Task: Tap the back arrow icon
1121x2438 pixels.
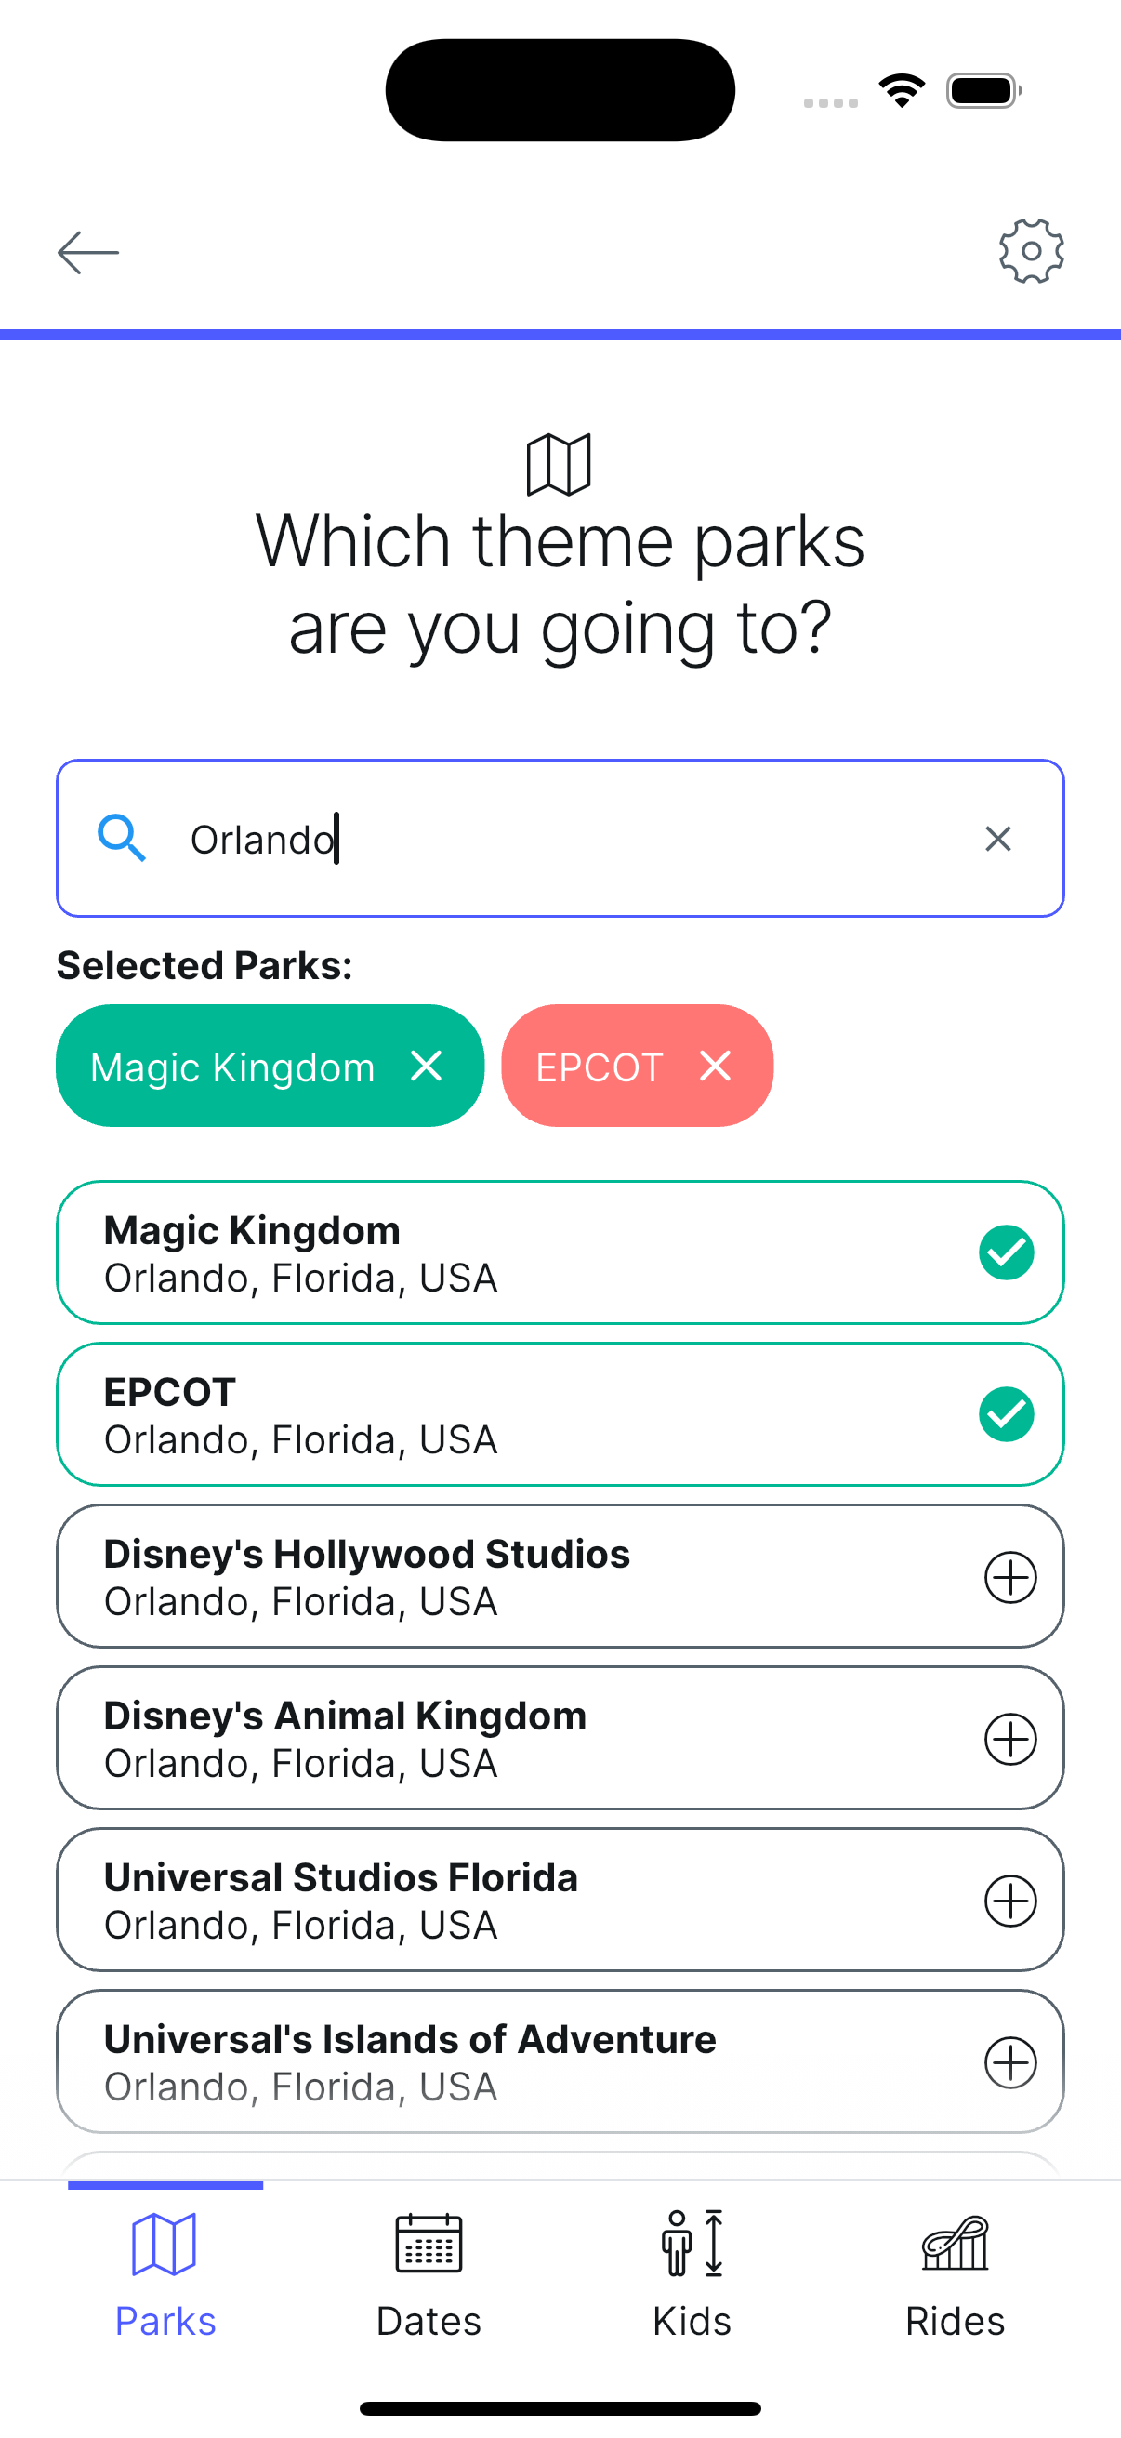Action: 88,253
